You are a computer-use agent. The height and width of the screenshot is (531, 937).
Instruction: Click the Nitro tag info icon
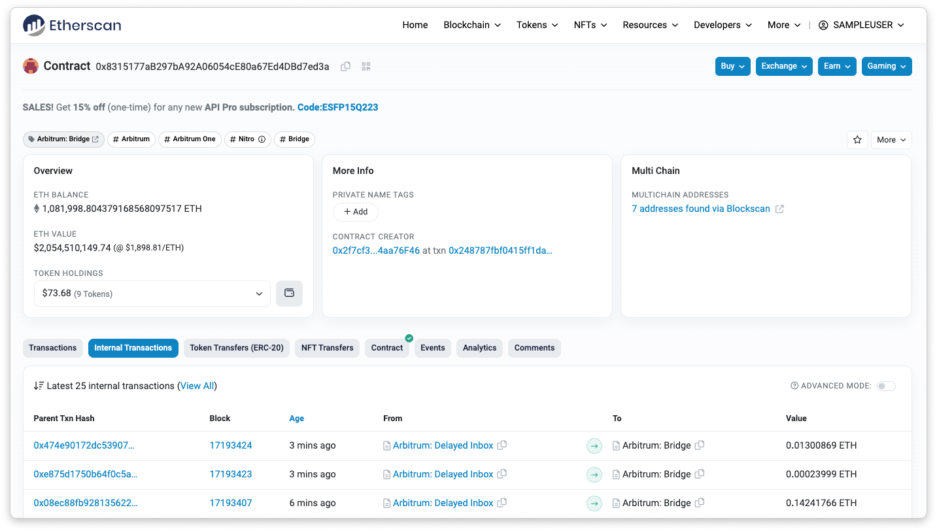pyautogui.click(x=262, y=139)
